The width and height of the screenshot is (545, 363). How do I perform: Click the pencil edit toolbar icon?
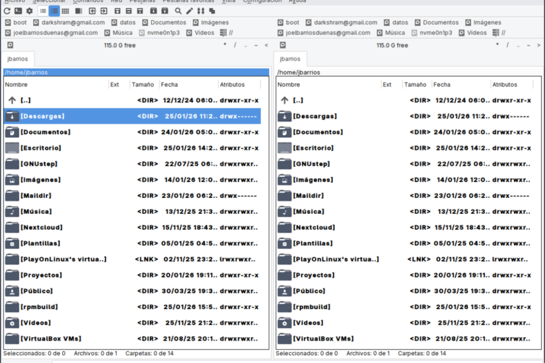tap(190, 11)
